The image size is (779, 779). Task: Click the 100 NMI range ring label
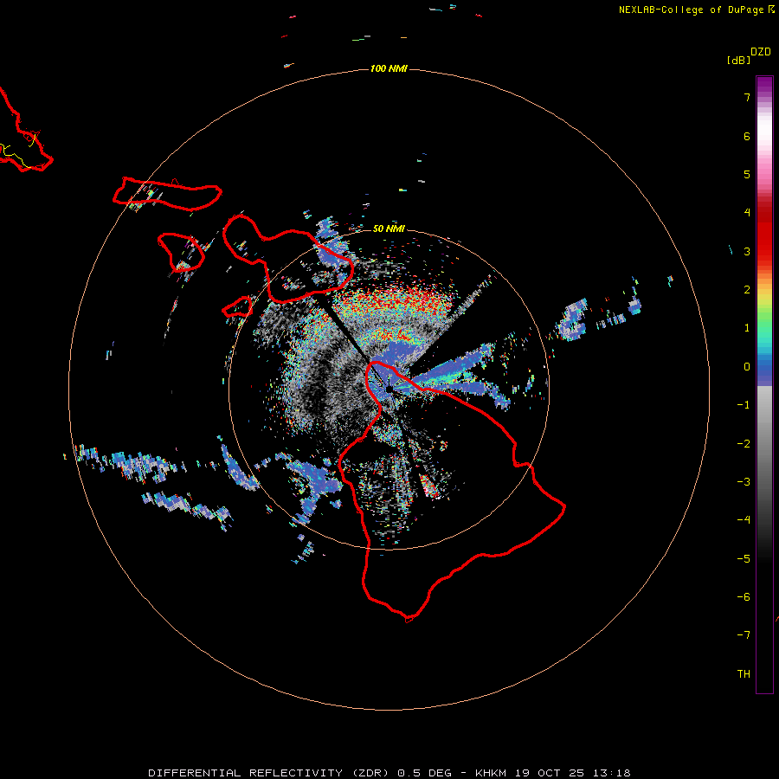pyautogui.click(x=389, y=68)
